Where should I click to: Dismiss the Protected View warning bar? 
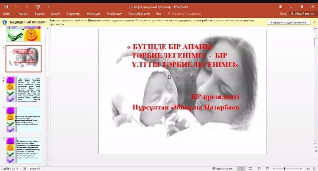314,22
